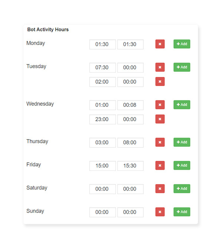Add another time range to Tuesday
Screen dimensions: 221x249
pyautogui.click(x=182, y=67)
